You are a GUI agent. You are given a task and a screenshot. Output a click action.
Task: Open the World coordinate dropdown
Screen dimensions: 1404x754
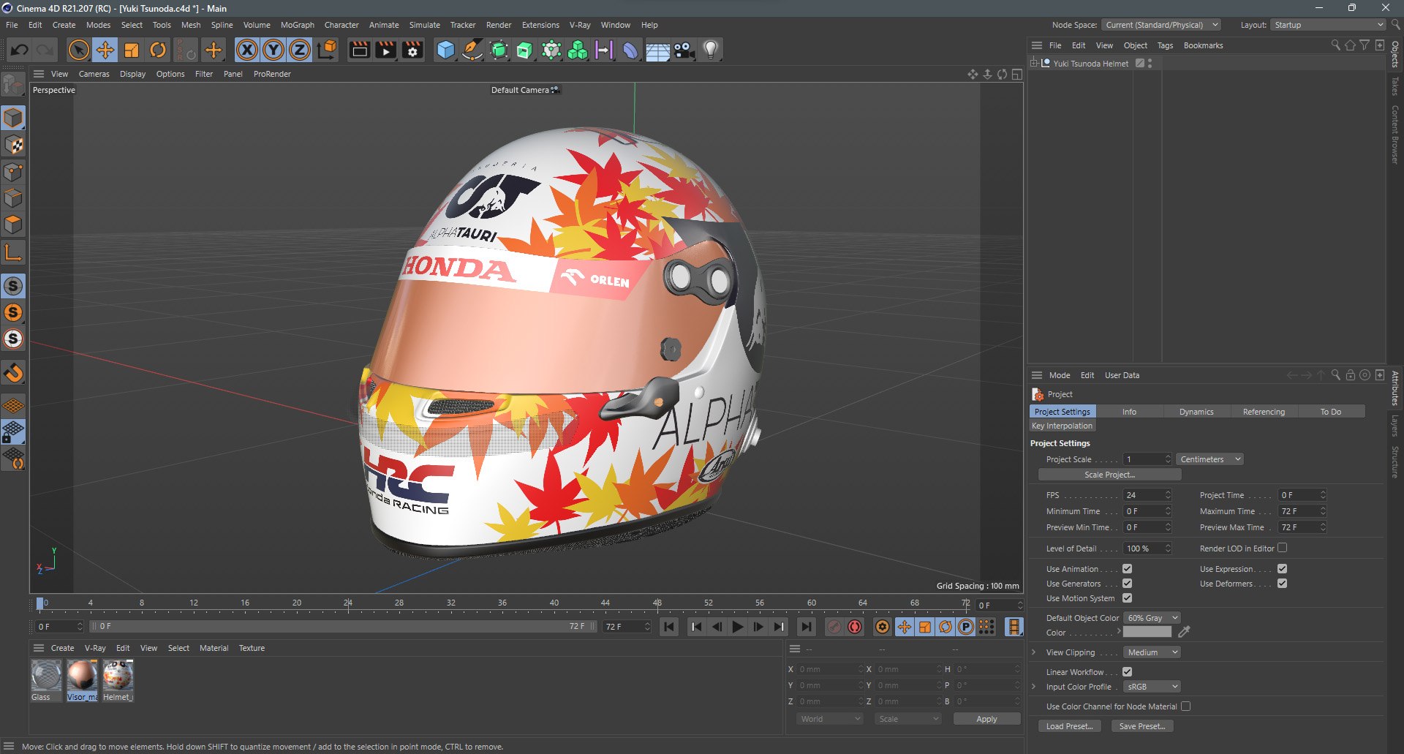[x=829, y=719]
